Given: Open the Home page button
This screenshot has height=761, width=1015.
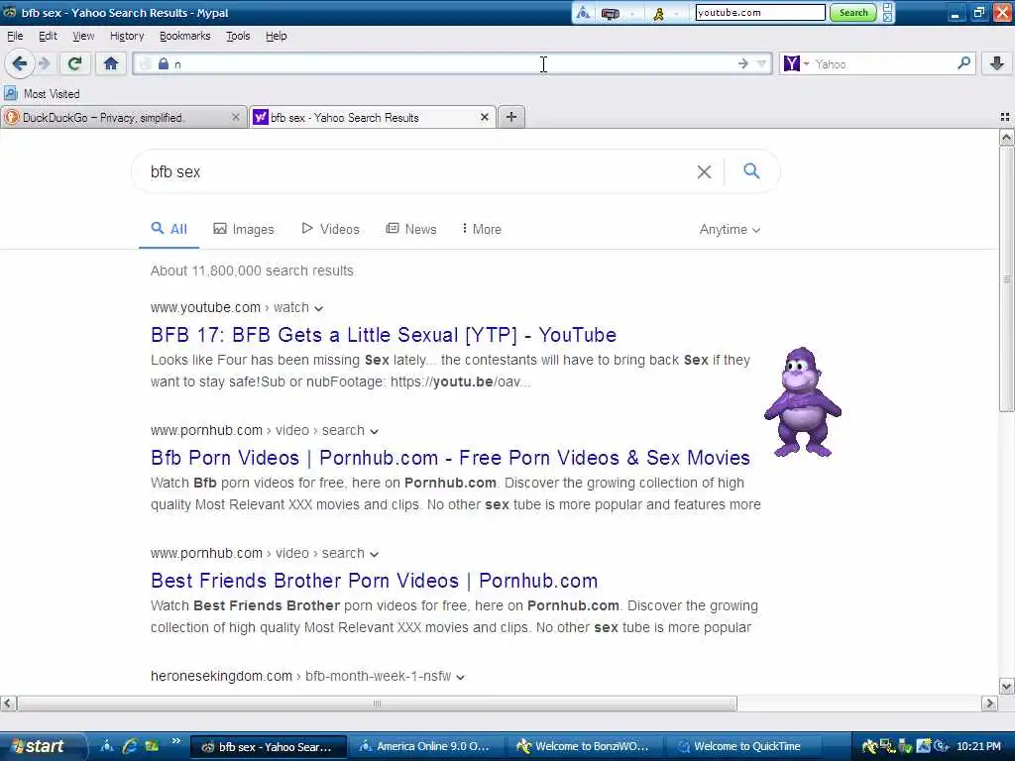Looking at the screenshot, I should click(111, 63).
